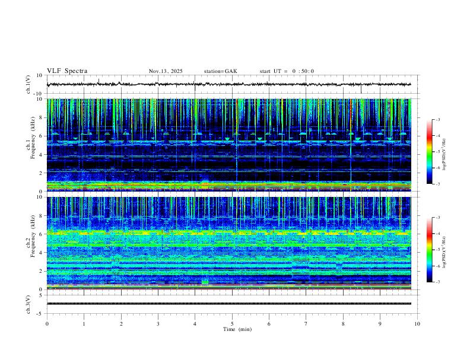Click time-axis tick label "9"
Image resolution: width=470 pixels, height=363 pixels.
click(x=380, y=324)
